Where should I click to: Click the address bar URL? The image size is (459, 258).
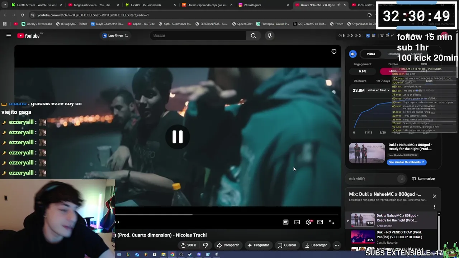coord(93,15)
